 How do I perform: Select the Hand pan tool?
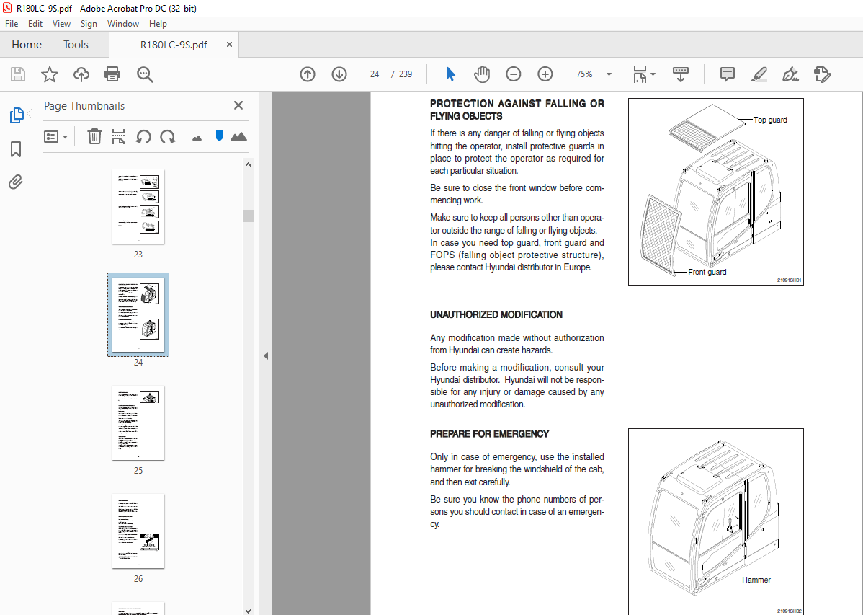481,74
